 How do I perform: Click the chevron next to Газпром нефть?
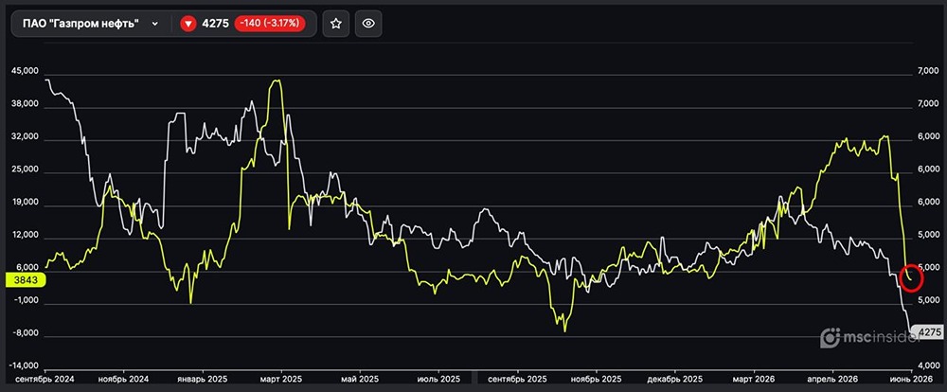coord(155,24)
